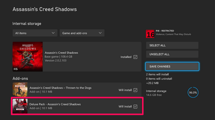This screenshot has width=215, height=120.
Task: Click the chevron arrow on Game and add-ons filter
Action: click(x=100, y=33)
